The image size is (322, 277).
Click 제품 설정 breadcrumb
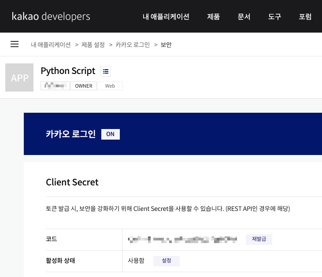(93, 44)
